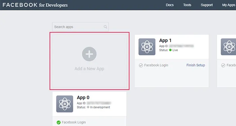
Task: Click the third app's check circle icon
Action: click(x=223, y=65)
